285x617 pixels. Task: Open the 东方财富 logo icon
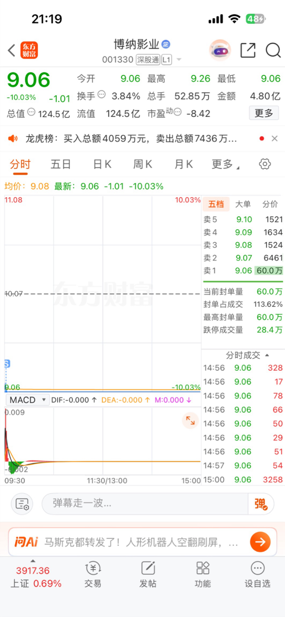(29, 50)
